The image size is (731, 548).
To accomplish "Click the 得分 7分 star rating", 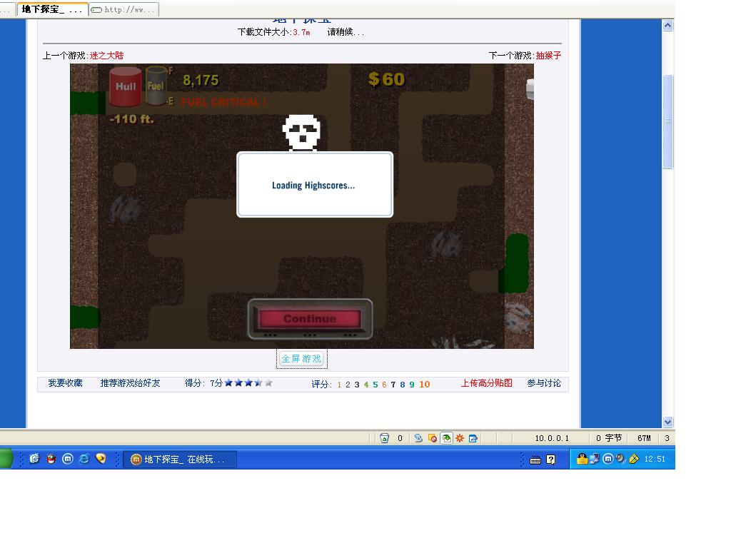I will (228, 383).
